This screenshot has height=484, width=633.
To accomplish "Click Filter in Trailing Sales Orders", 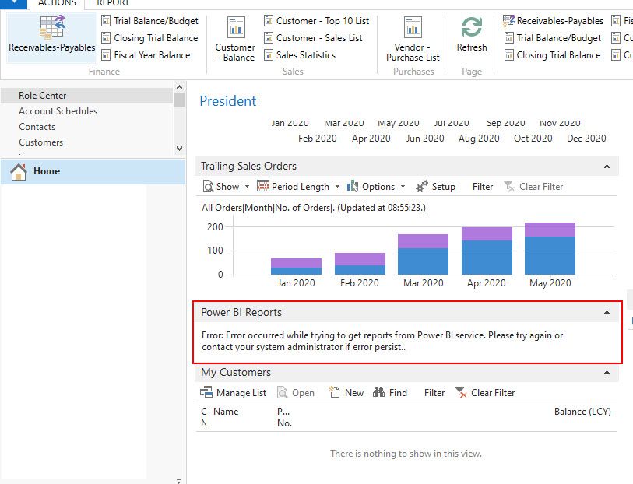I will (483, 186).
